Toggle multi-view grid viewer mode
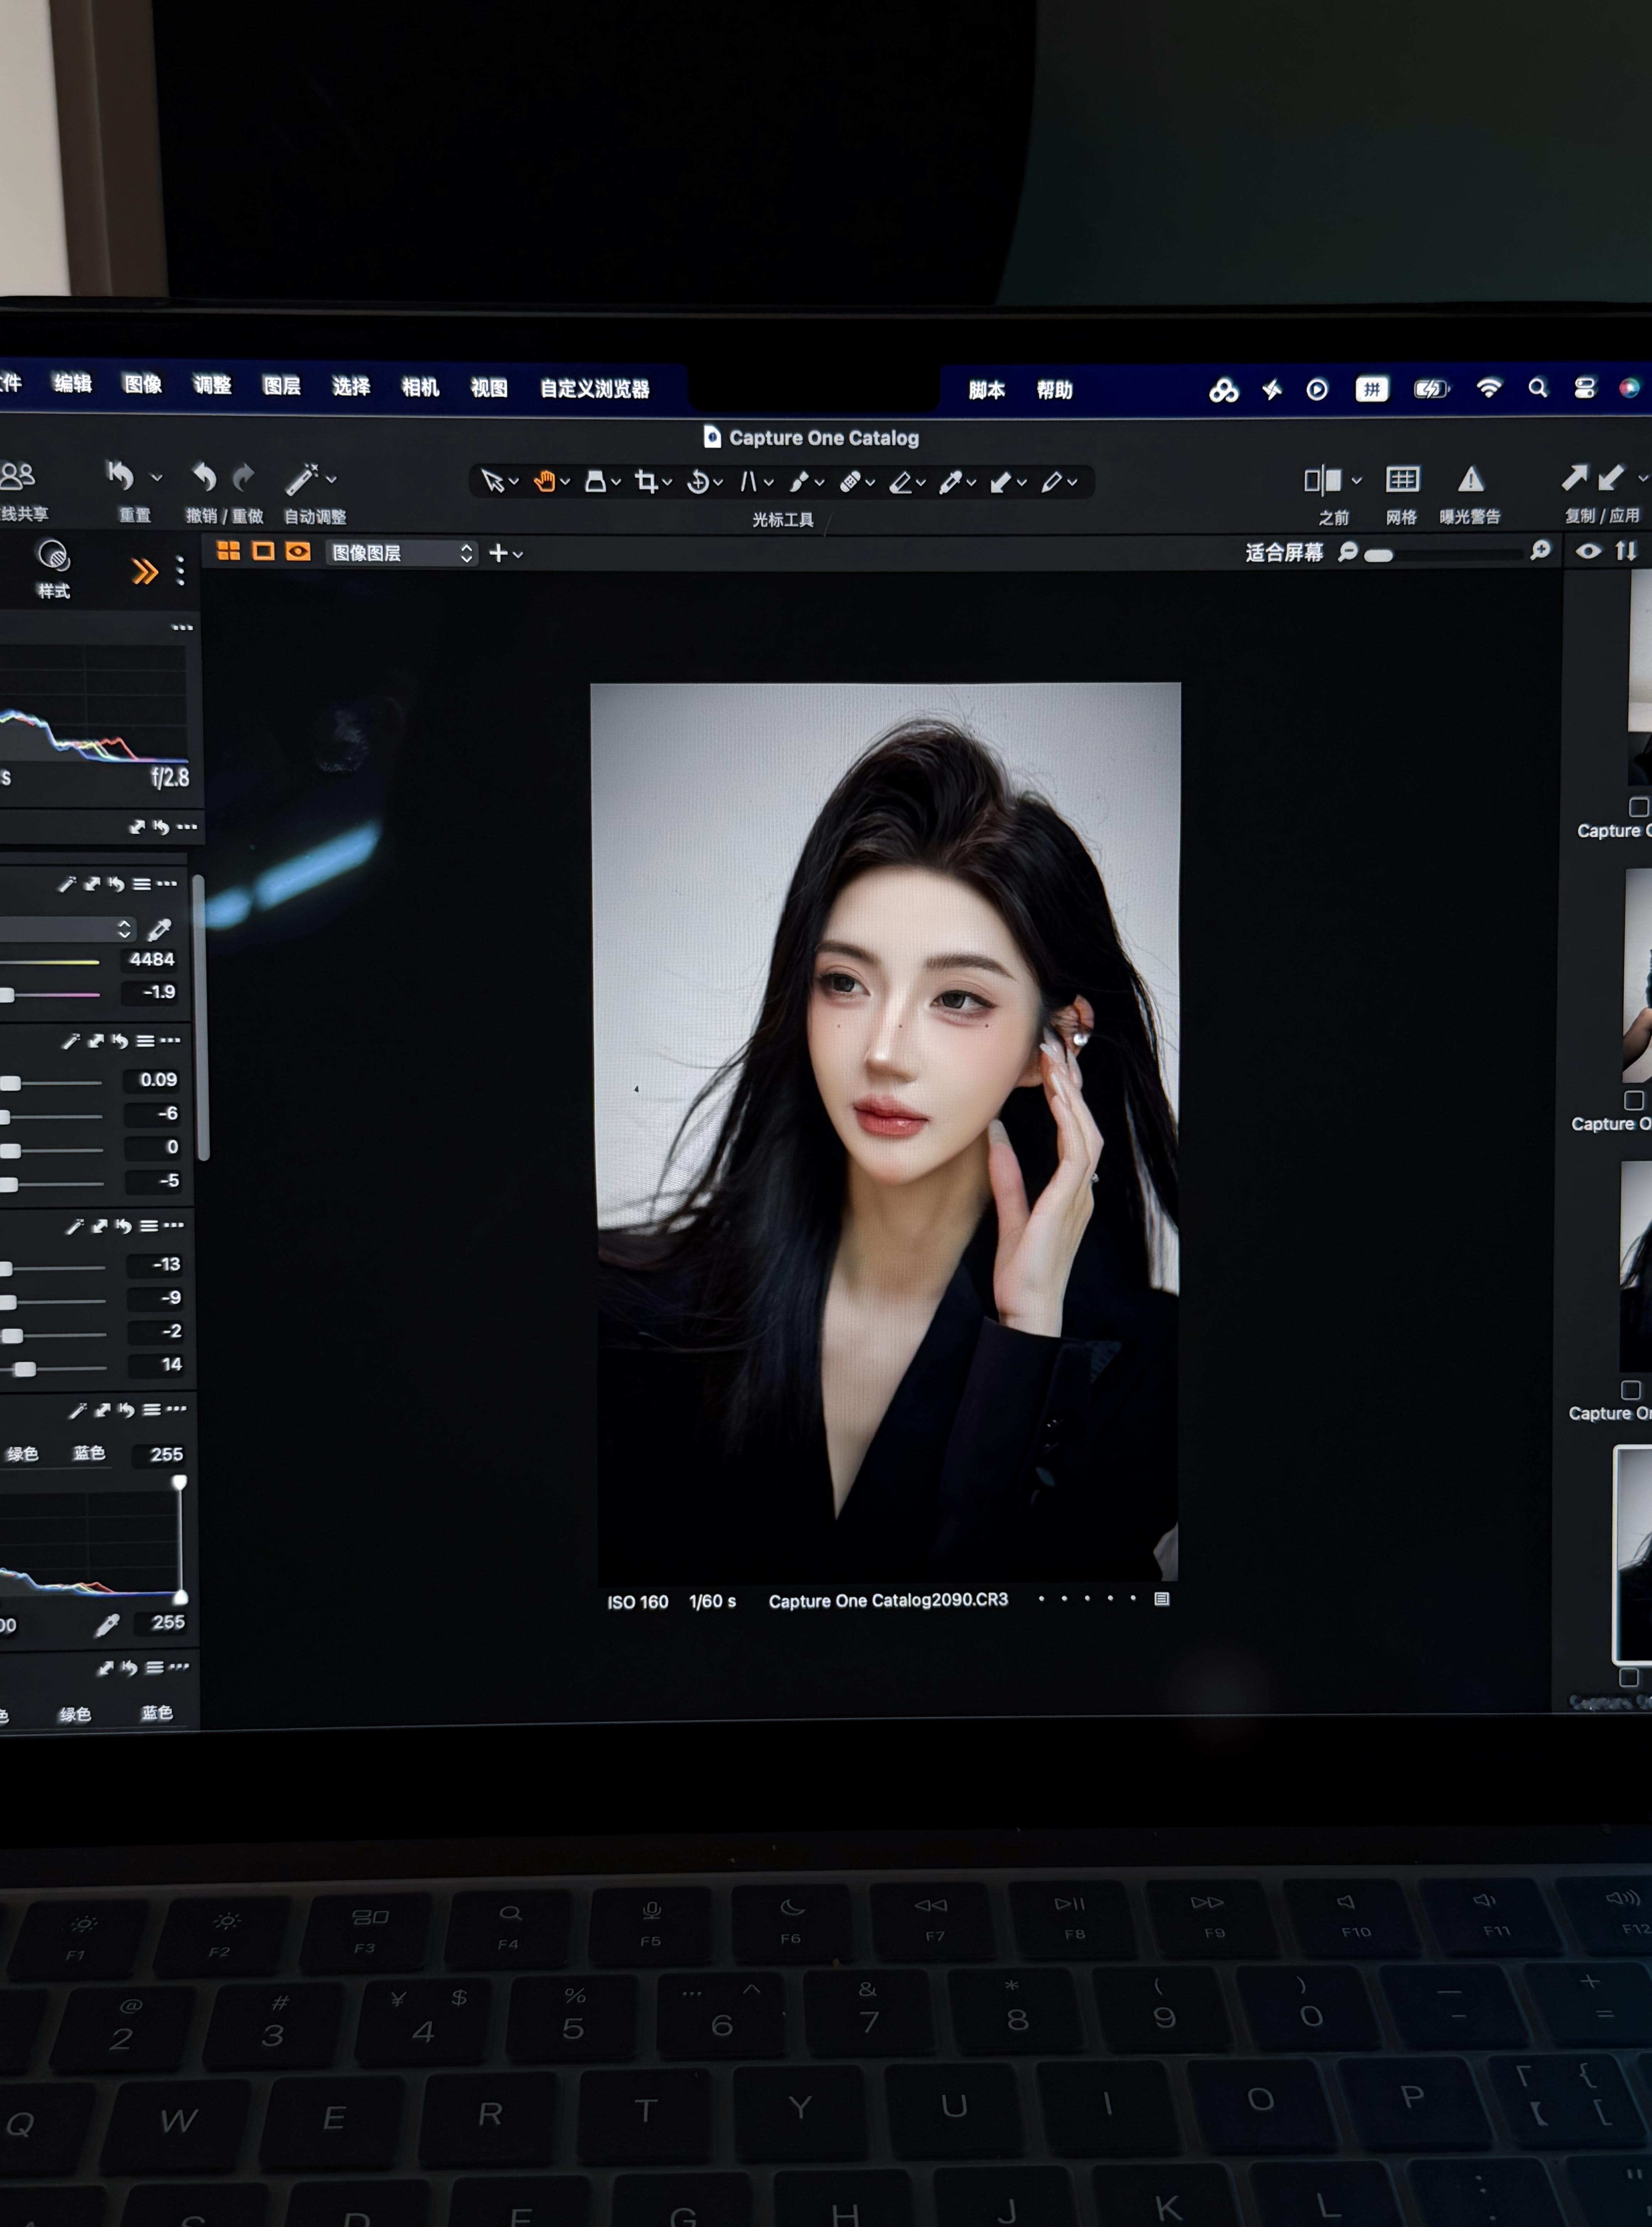Image resolution: width=1652 pixels, height=2227 pixels. (228, 551)
